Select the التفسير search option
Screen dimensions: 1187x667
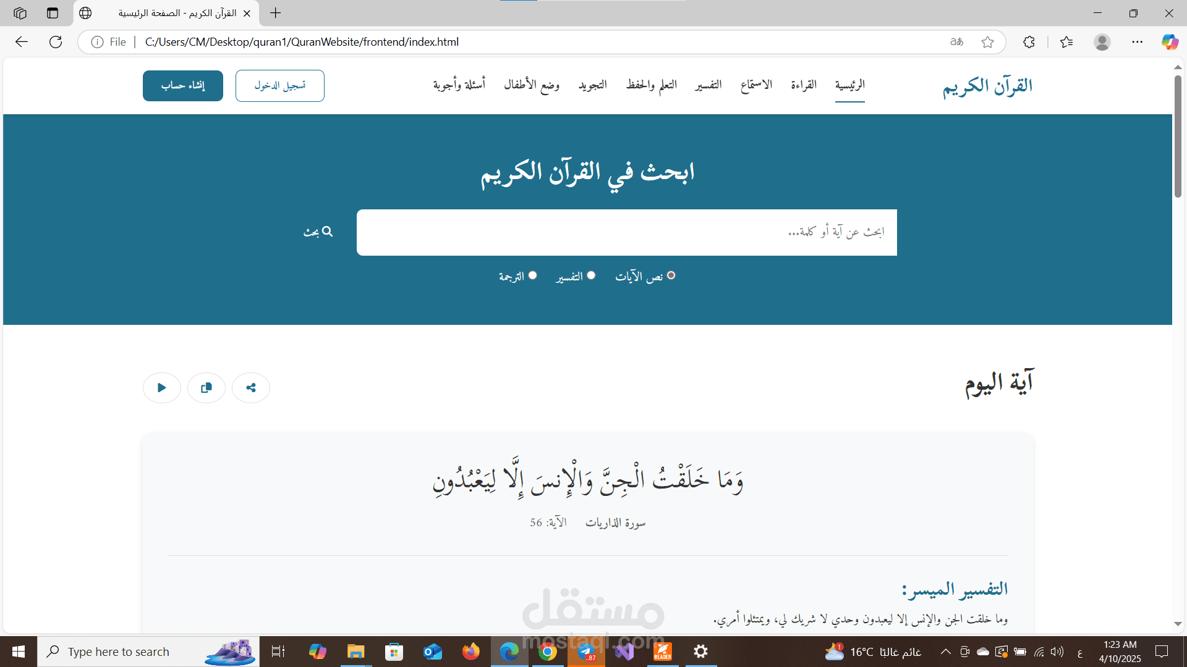(591, 275)
